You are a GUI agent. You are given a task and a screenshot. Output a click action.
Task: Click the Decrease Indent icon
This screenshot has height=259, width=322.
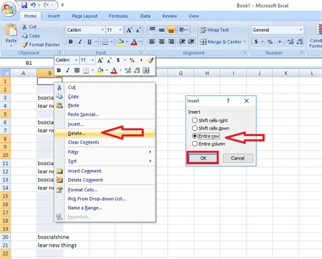tap(182, 41)
